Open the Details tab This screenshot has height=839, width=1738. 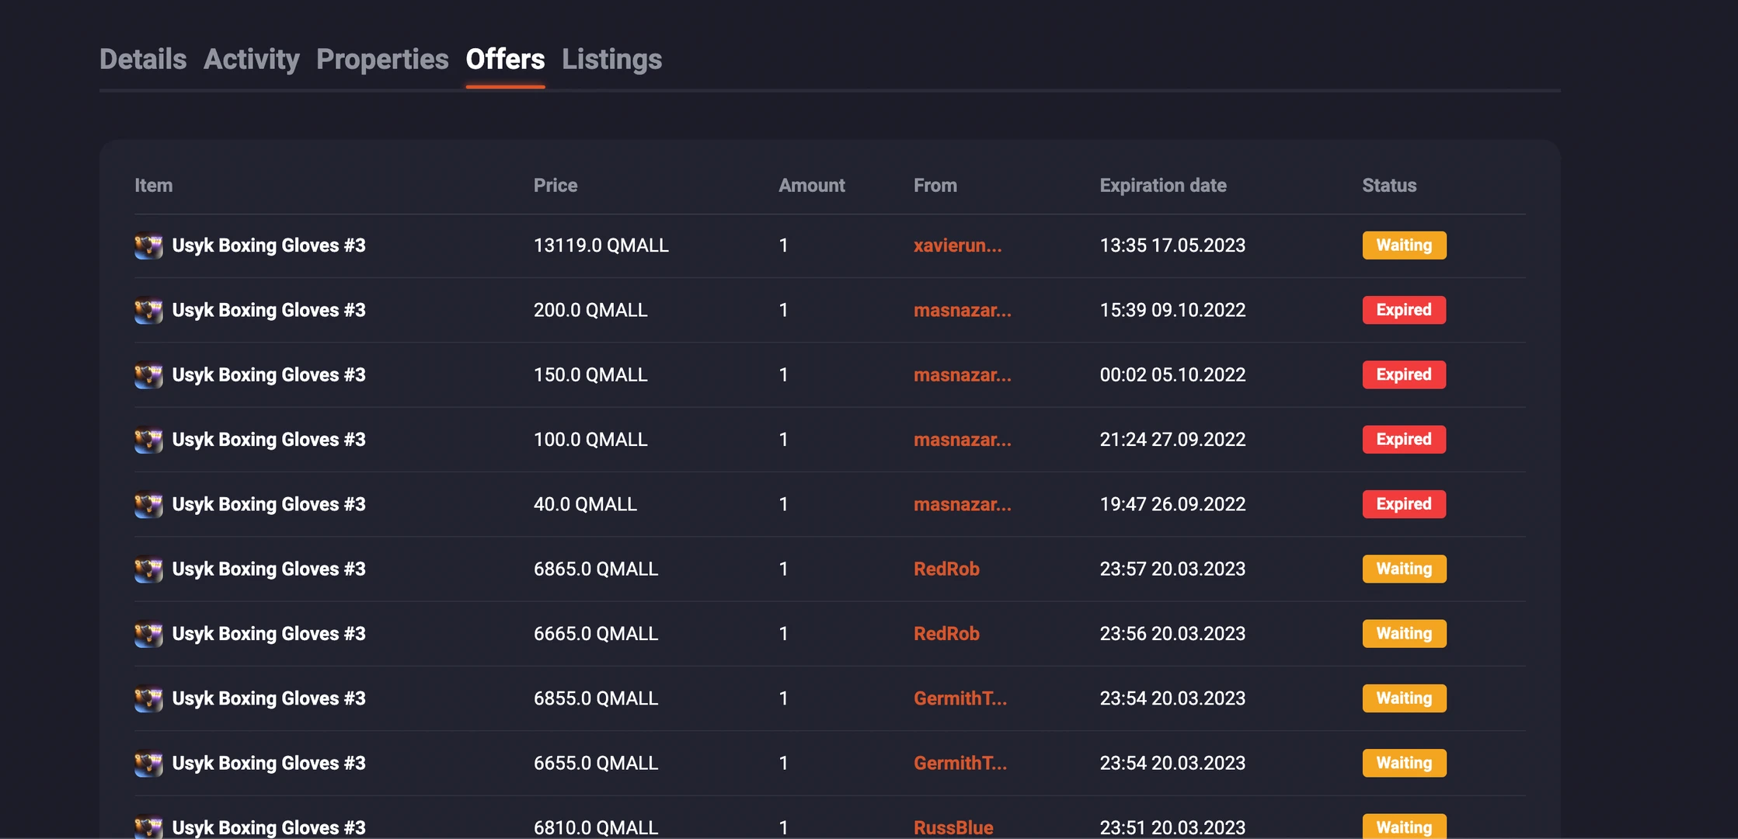pyautogui.click(x=143, y=59)
